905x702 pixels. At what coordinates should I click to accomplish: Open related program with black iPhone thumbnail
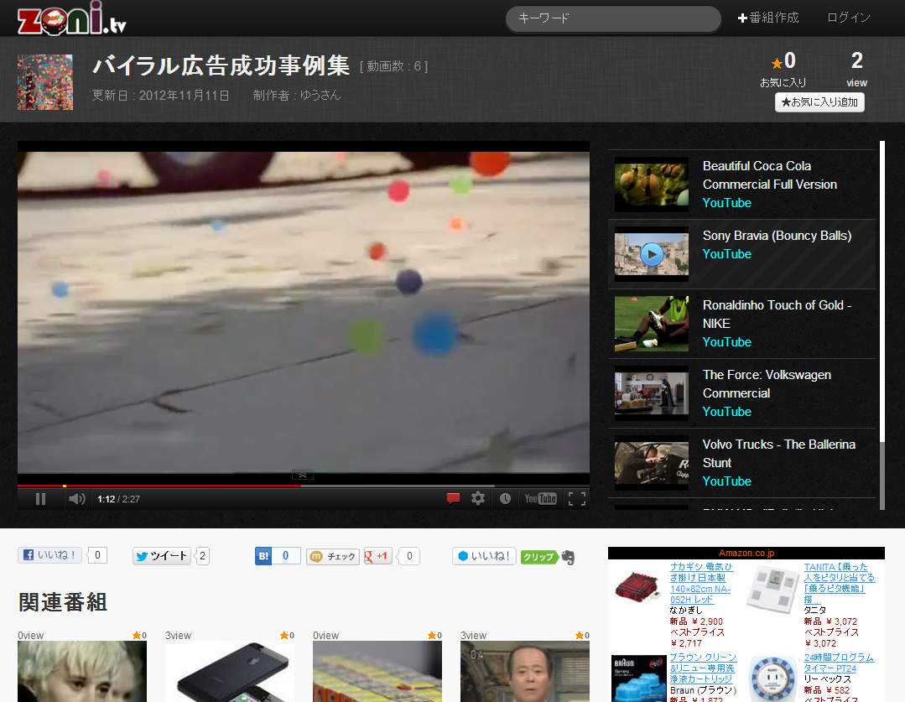(230, 671)
